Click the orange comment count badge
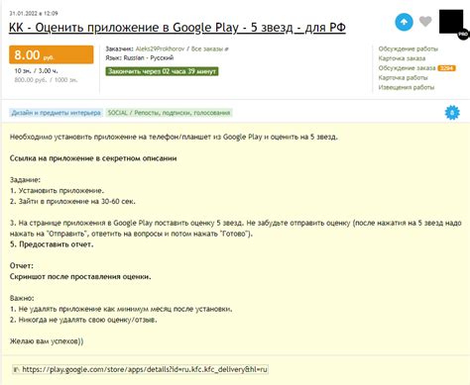Image resolution: width=470 pixels, height=385 pixels. coord(446,68)
